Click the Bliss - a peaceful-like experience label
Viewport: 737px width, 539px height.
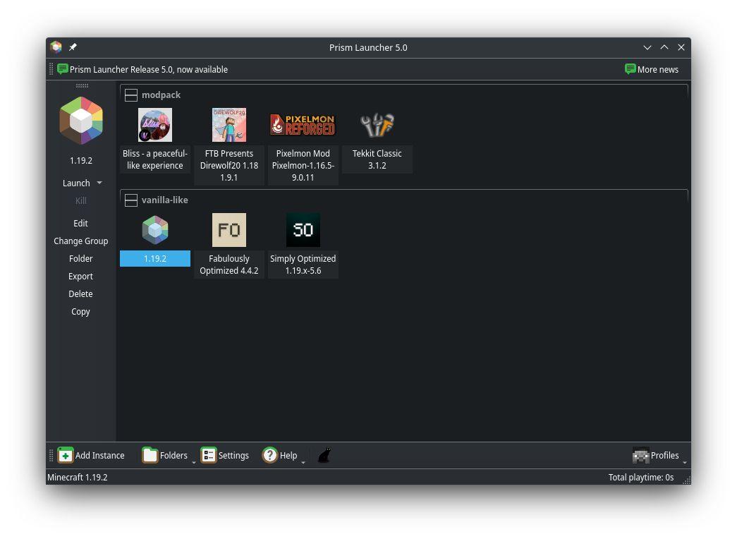point(155,159)
